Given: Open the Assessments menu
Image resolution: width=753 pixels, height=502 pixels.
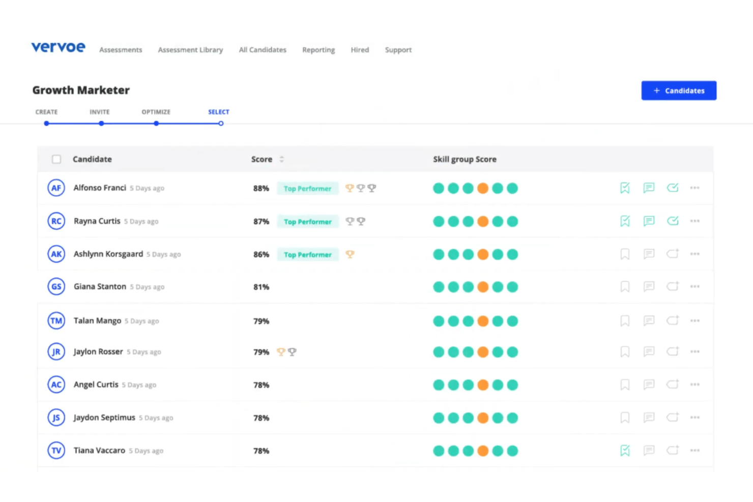Looking at the screenshot, I should click(x=121, y=50).
